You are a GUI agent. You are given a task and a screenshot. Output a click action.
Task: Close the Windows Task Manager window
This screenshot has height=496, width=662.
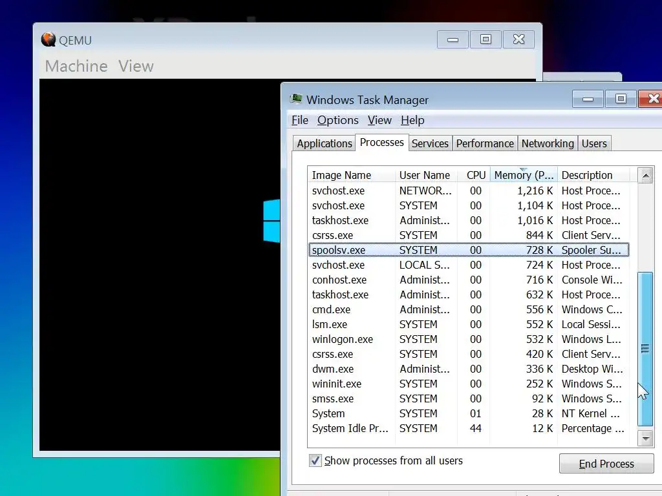[652, 99]
